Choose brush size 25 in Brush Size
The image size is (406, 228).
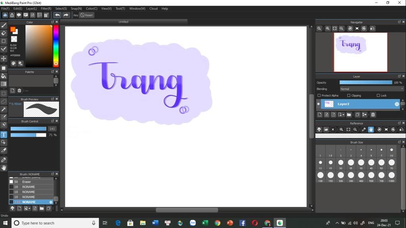(x=351, y=164)
